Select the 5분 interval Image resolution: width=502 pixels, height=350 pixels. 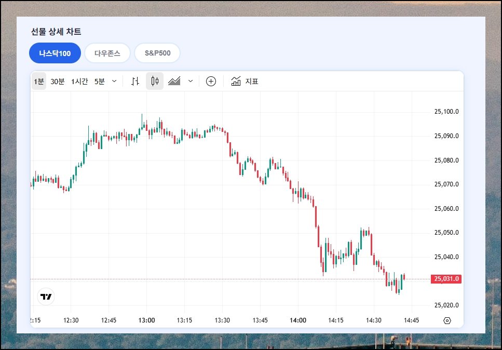pos(100,82)
